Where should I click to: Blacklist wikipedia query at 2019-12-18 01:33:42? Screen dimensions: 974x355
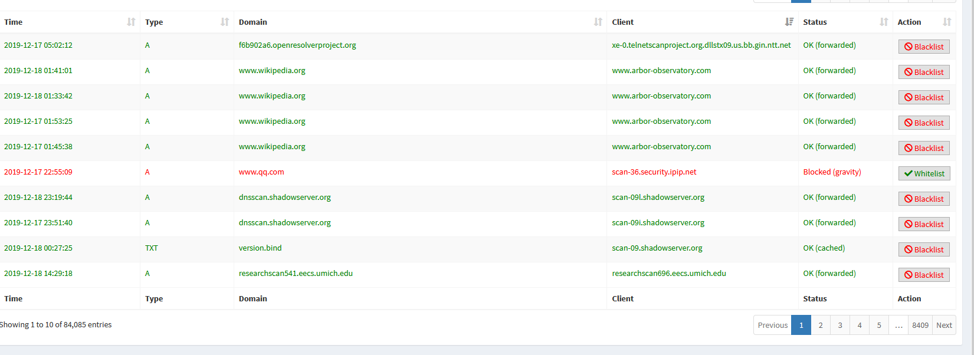coord(924,97)
